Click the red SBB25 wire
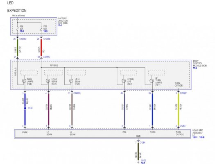Screen dimensions: 215x164 click(x=41, y=48)
